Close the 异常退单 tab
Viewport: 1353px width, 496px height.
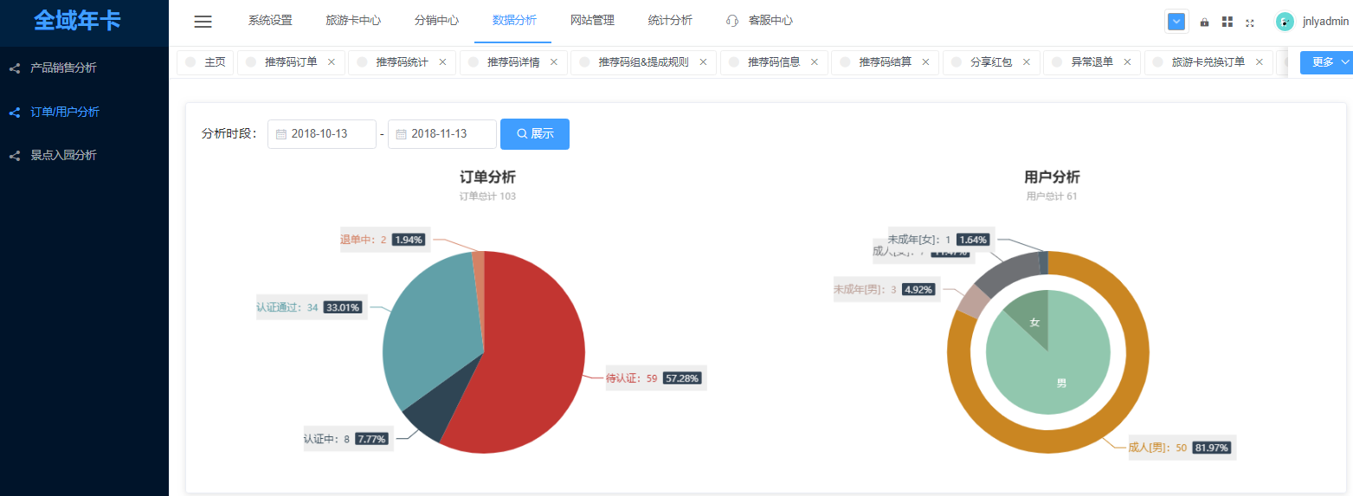[x=1127, y=62]
